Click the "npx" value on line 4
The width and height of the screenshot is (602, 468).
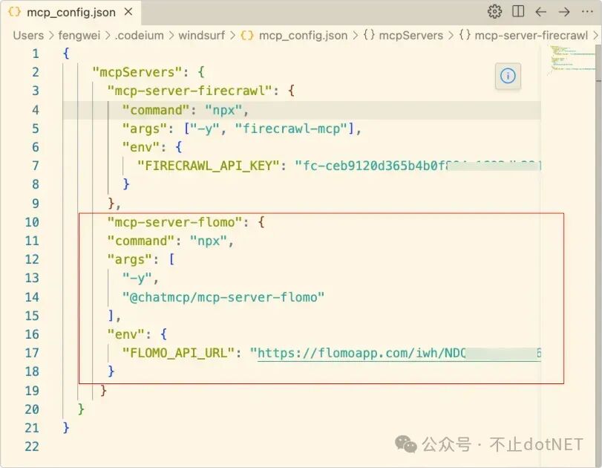point(224,110)
